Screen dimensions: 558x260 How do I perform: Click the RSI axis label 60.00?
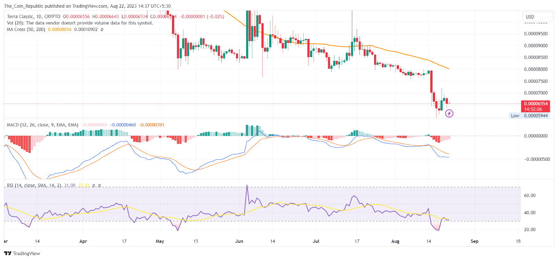point(530,196)
